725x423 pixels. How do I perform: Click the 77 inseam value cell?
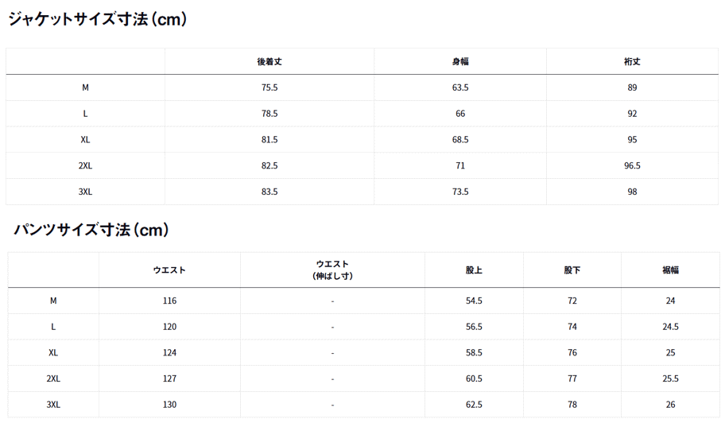572,378
